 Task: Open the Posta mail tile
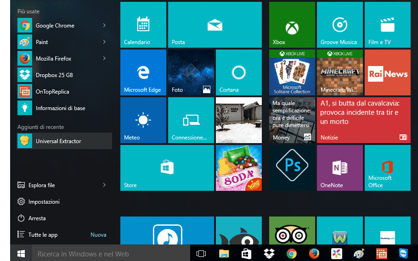pyautogui.click(x=215, y=25)
